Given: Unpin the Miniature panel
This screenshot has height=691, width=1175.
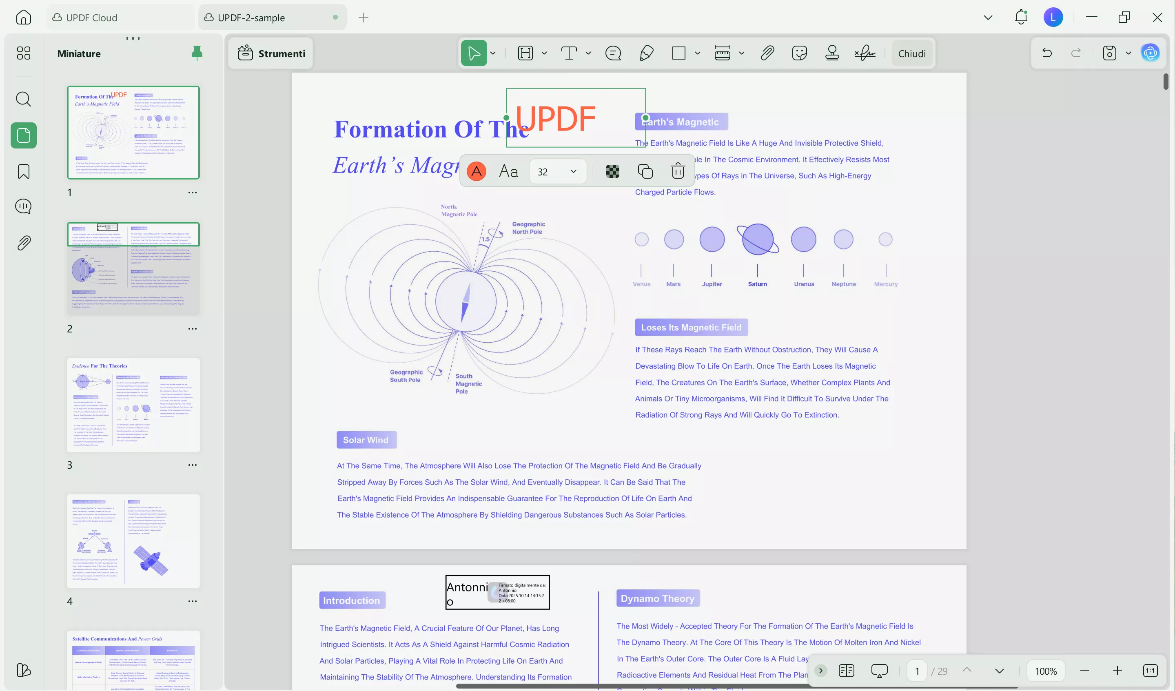Looking at the screenshot, I should click(197, 53).
